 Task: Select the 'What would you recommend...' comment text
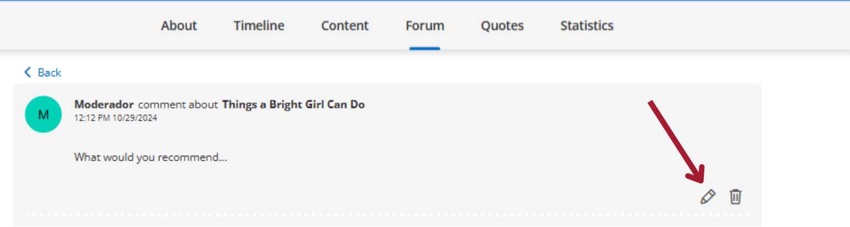click(151, 157)
